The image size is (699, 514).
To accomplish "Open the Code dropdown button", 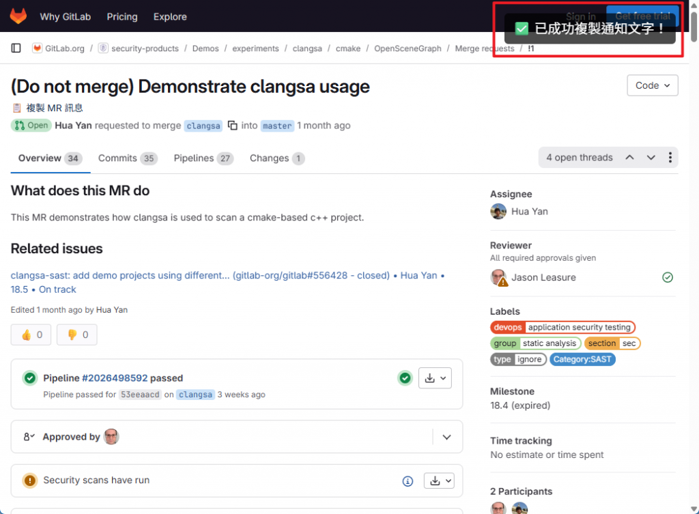I will [653, 85].
